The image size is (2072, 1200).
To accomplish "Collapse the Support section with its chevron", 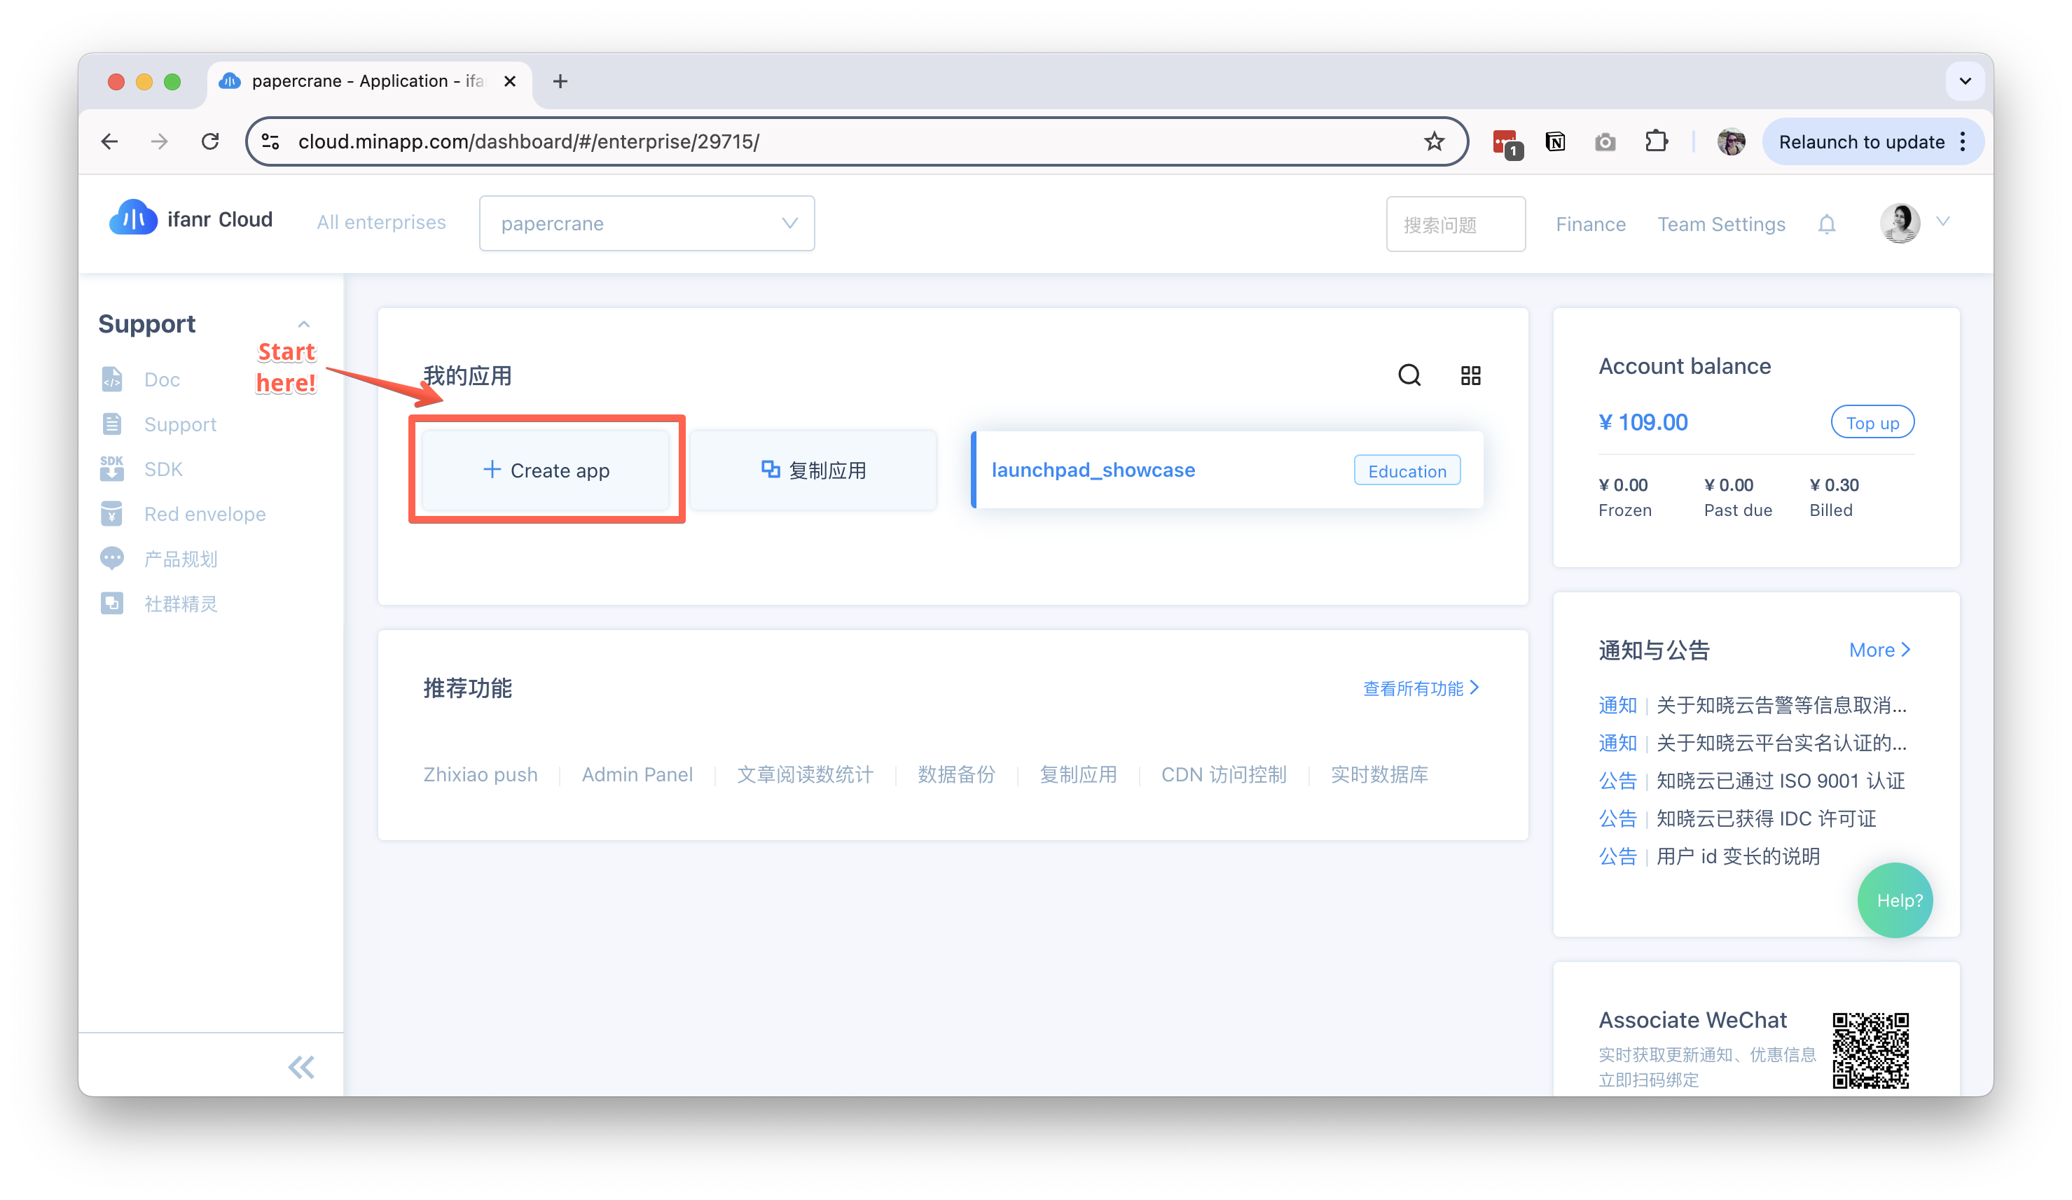I will (303, 323).
